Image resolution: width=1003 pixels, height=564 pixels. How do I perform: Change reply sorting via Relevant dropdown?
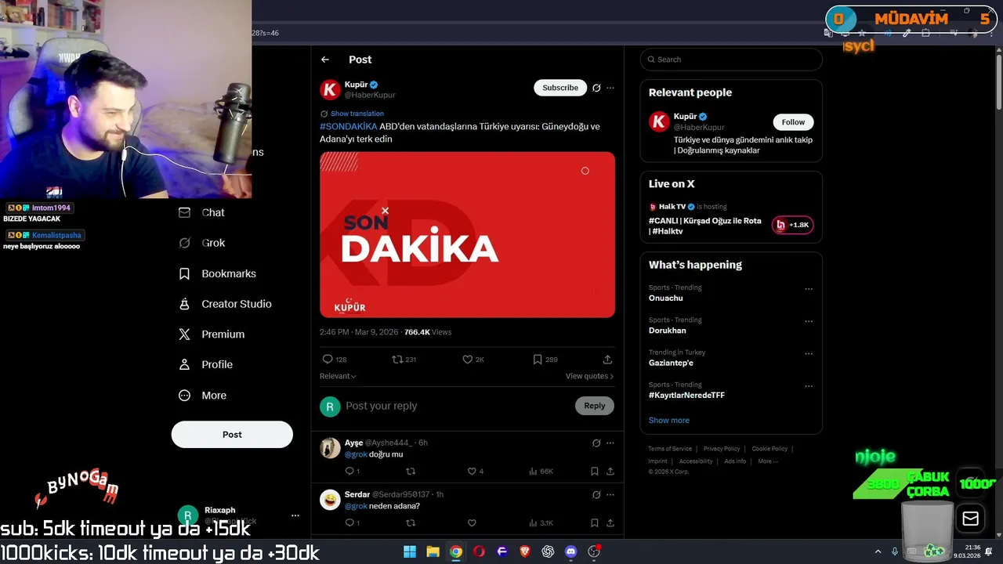click(338, 376)
